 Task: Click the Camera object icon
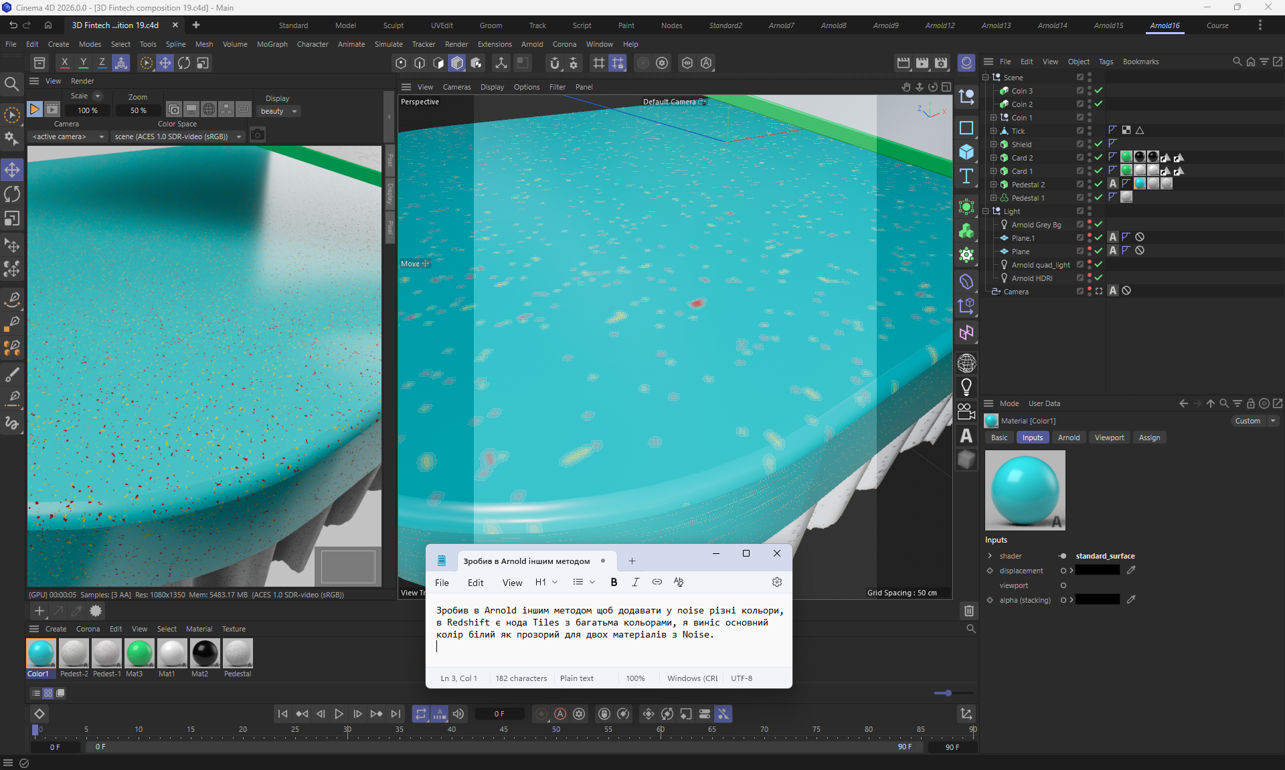click(966, 411)
